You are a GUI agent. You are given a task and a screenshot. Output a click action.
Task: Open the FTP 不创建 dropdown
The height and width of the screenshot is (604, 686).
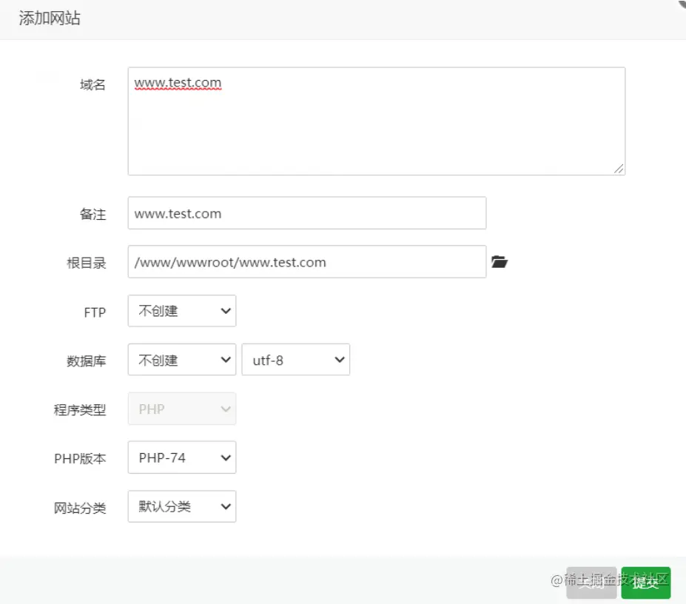coord(182,311)
